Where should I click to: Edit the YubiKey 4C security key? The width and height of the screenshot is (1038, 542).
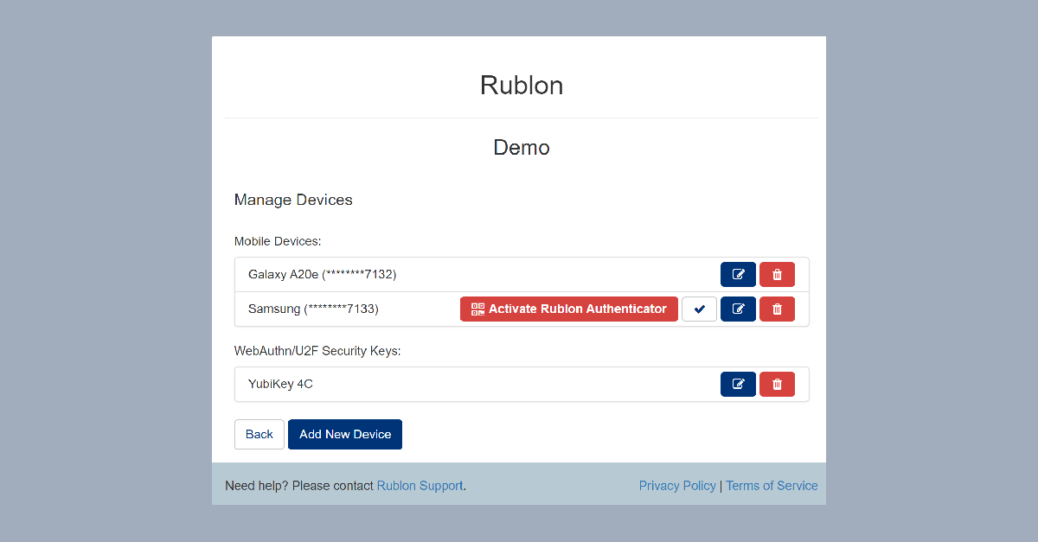tap(738, 384)
